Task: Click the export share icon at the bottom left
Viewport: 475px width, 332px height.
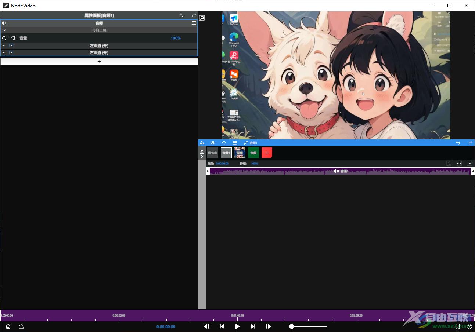Action: pos(21,326)
